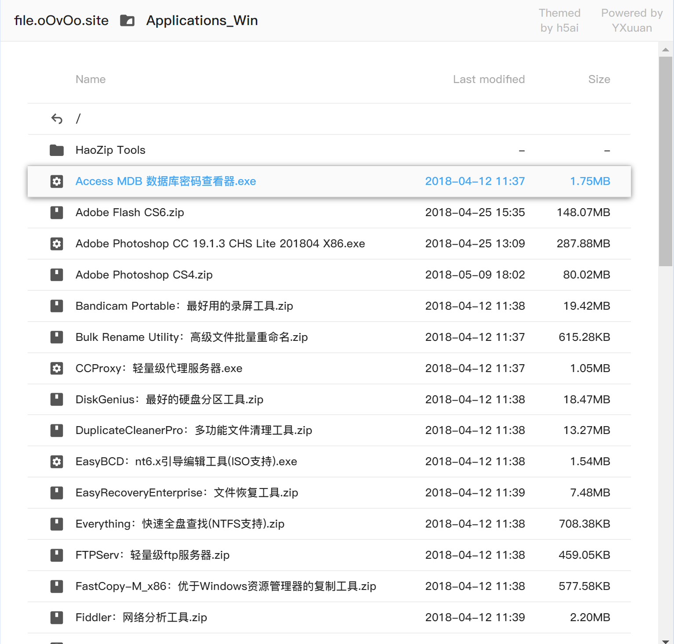Sort by the Last modified column header
The height and width of the screenshot is (644, 674).
489,80
